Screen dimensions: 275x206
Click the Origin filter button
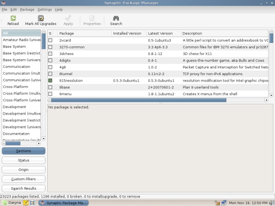click(x=24, y=170)
